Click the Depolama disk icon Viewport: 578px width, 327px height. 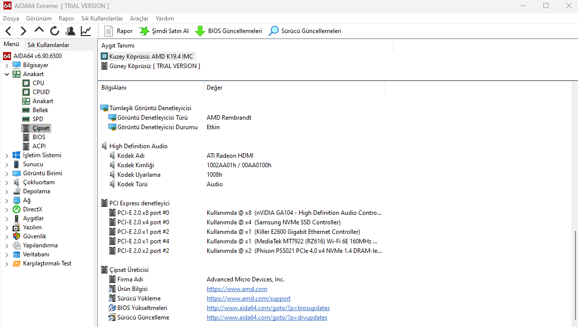(16, 191)
